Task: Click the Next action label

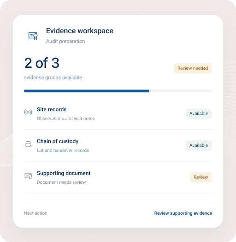Action: coord(35,213)
